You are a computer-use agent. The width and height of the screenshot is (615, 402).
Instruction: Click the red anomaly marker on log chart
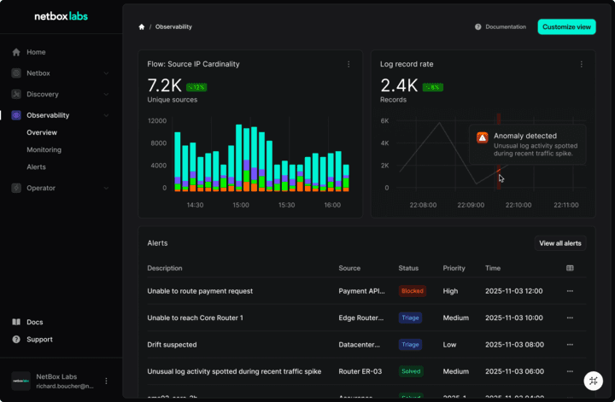tap(498, 171)
